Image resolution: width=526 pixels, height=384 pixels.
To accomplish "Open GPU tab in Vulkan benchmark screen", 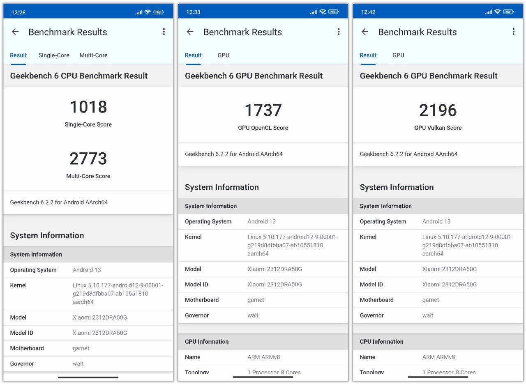I will pos(398,55).
